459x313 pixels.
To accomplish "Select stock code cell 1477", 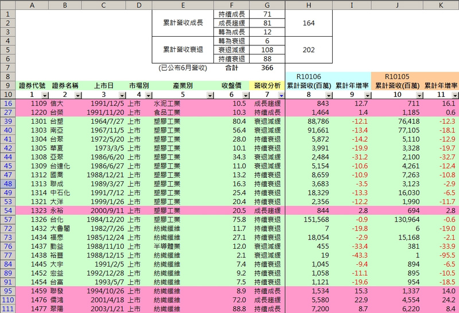I will pyautogui.click(x=32, y=309).
